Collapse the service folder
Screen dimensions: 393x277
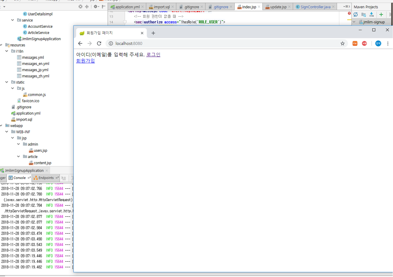13,20
